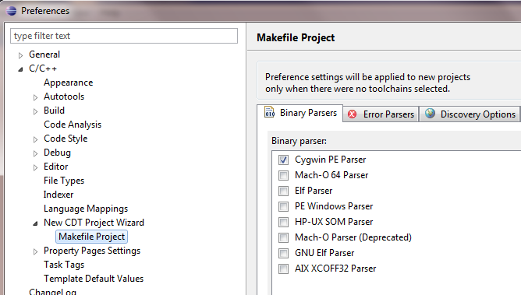Enable the Mach-O 64 Parser checkbox
This screenshot has height=295, width=521.
(x=283, y=175)
